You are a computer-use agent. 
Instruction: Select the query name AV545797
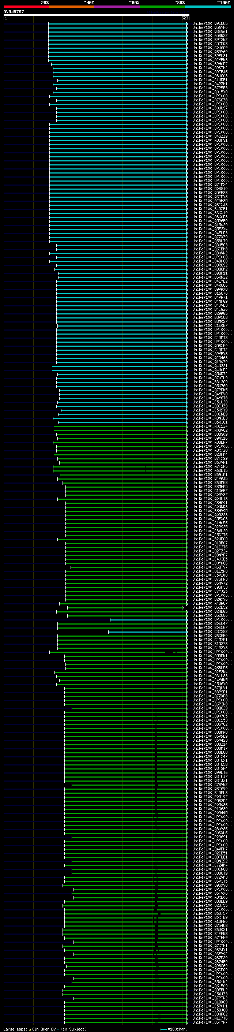pyautogui.click(x=14, y=12)
